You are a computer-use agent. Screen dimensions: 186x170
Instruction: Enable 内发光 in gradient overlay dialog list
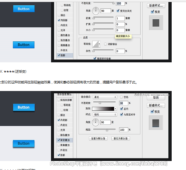coord(59,125)
